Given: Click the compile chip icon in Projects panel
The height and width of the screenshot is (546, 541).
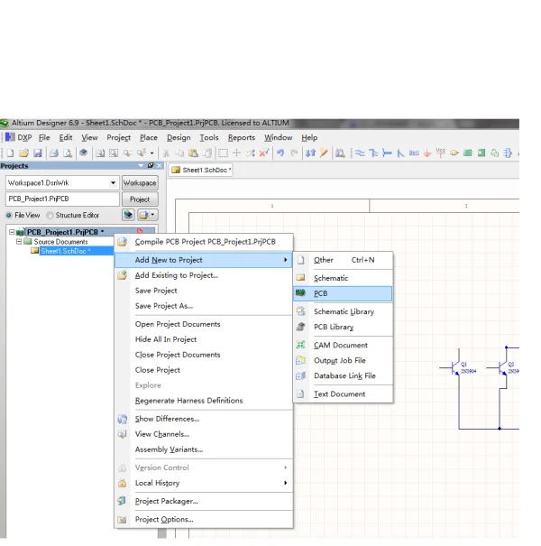Looking at the screenshot, I should pyautogui.click(x=128, y=215).
